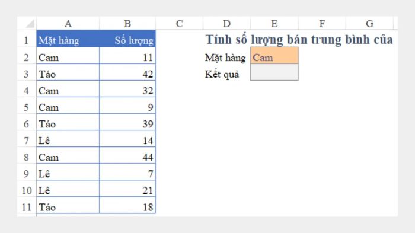
Task: Select column C header
Action: tap(179, 24)
